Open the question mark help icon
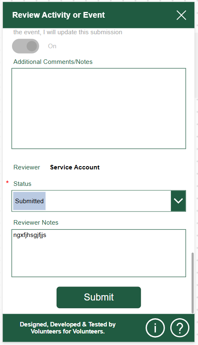Screen dimensions: 198x345 [180, 328]
